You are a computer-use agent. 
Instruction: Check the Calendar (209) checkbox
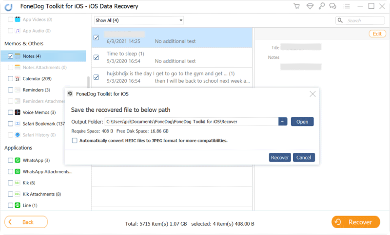(10, 79)
